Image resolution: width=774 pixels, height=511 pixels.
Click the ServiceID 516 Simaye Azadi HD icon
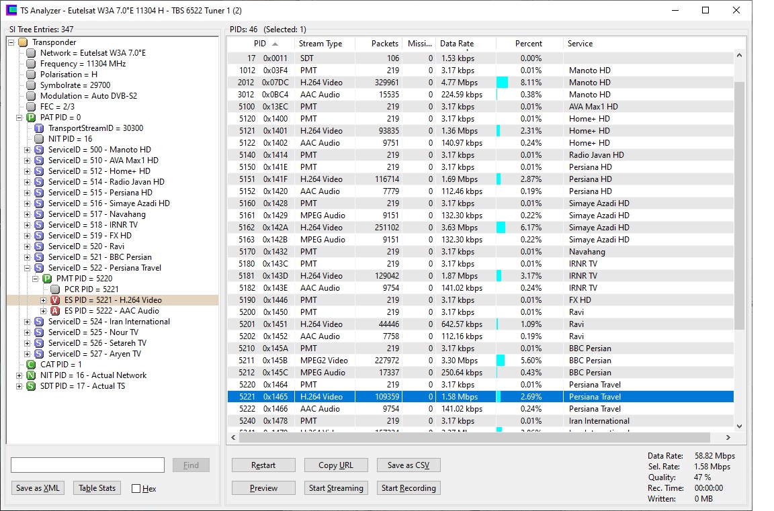click(39, 203)
